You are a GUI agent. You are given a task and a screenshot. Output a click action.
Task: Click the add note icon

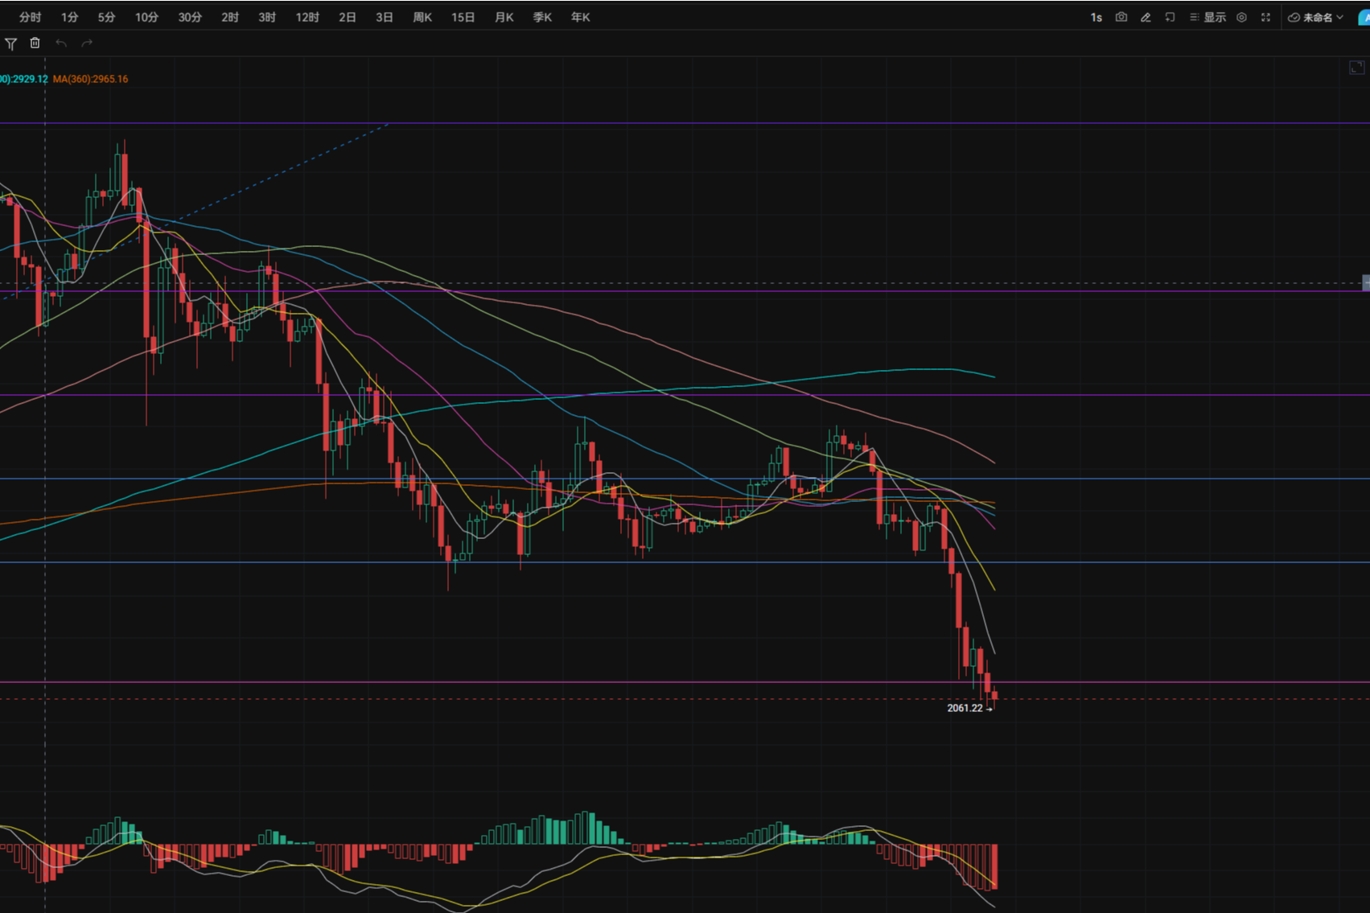tap(1170, 17)
